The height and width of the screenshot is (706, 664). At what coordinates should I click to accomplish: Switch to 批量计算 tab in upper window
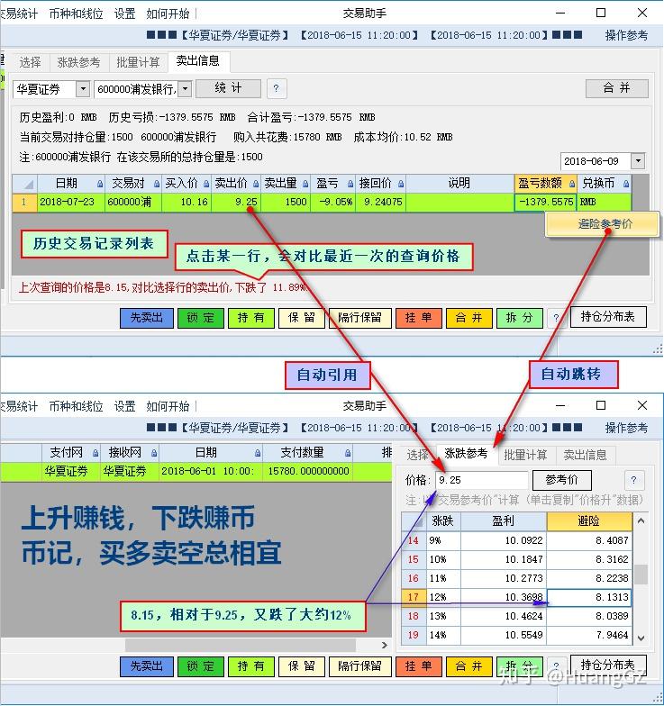[x=138, y=62]
